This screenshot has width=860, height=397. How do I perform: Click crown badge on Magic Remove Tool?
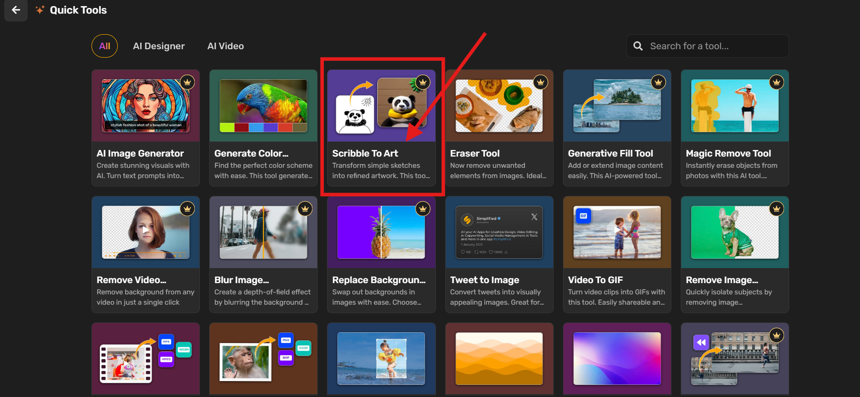[x=777, y=82]
